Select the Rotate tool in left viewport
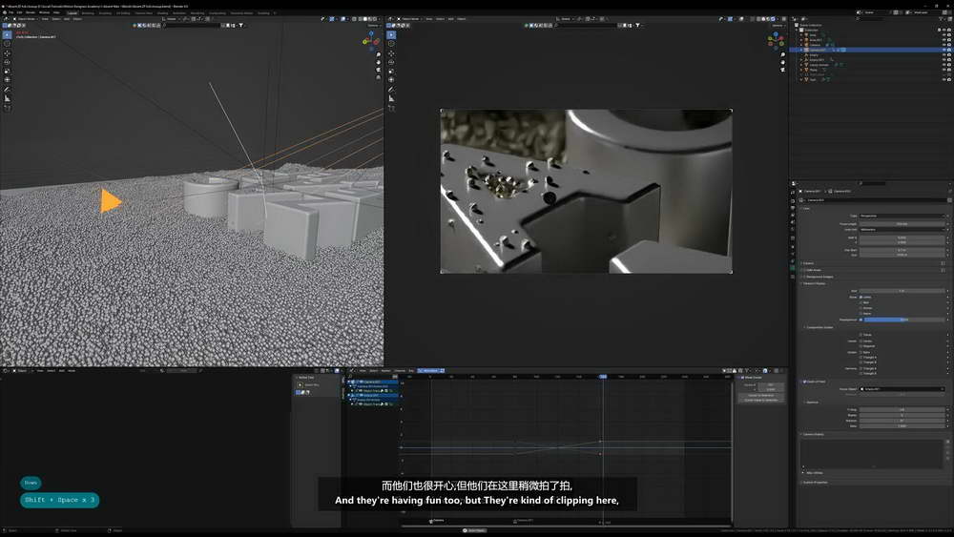 pyautogui.click(x=8, y=62)
